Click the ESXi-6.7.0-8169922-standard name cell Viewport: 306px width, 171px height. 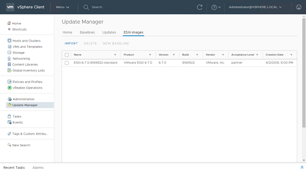click(x=95, y=63)
